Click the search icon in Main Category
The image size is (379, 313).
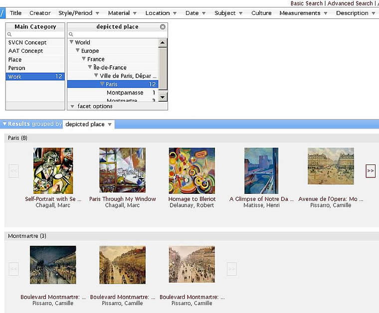pos(9,34)
